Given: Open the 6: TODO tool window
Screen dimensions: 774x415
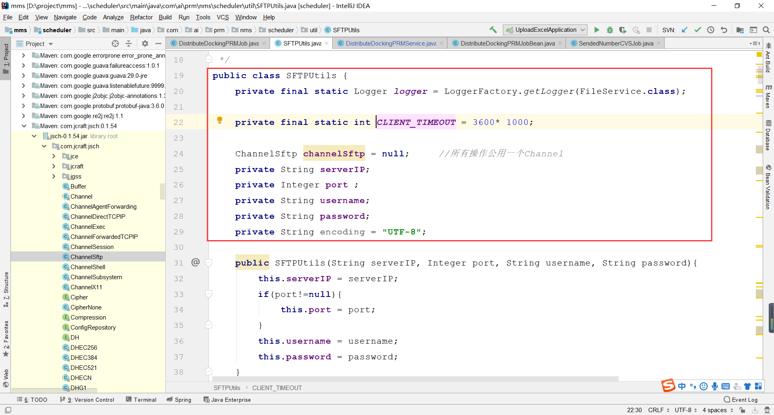Looking at the screenshot, I should pos(32,400).
